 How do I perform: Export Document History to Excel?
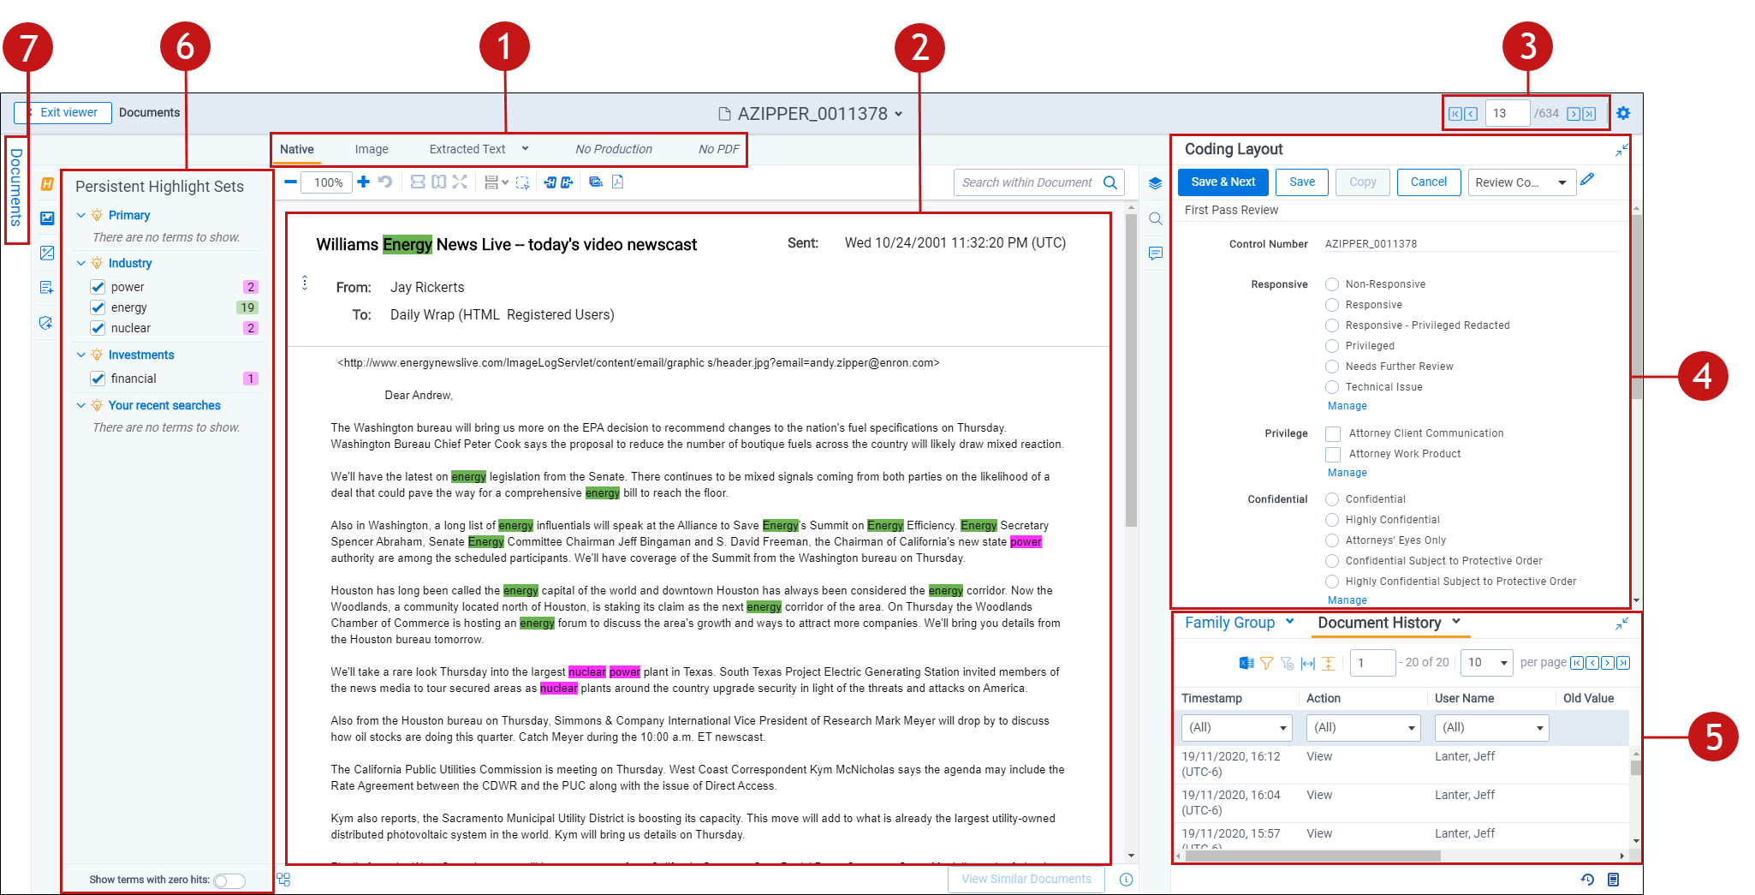click(x=1246, y=663)
